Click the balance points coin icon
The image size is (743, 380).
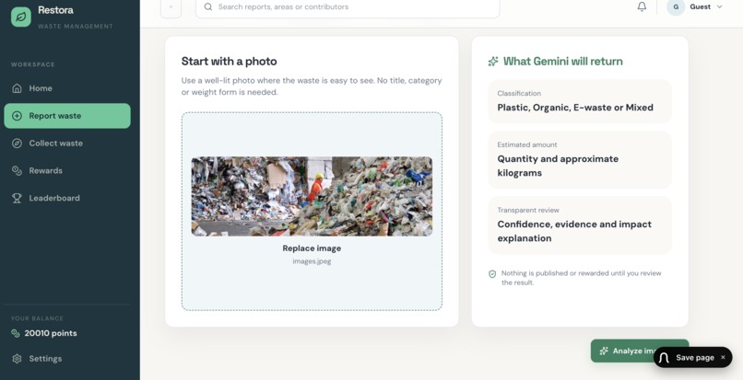[15, 334]
